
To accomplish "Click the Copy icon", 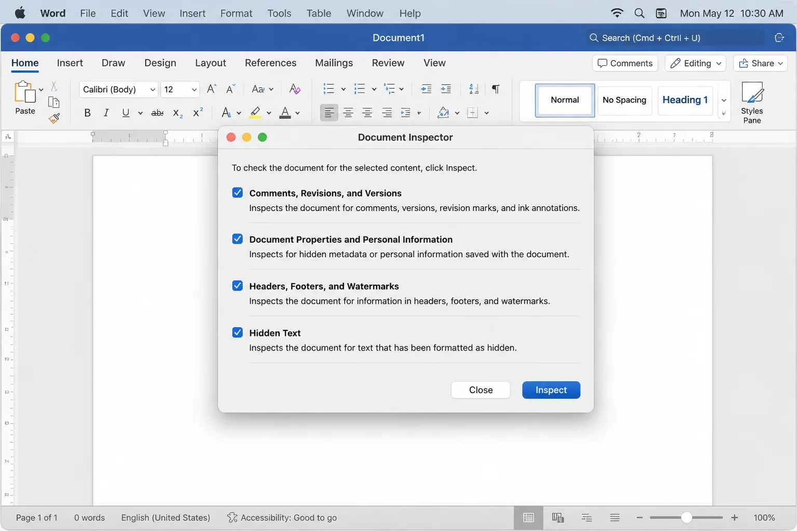I will 53,102.
